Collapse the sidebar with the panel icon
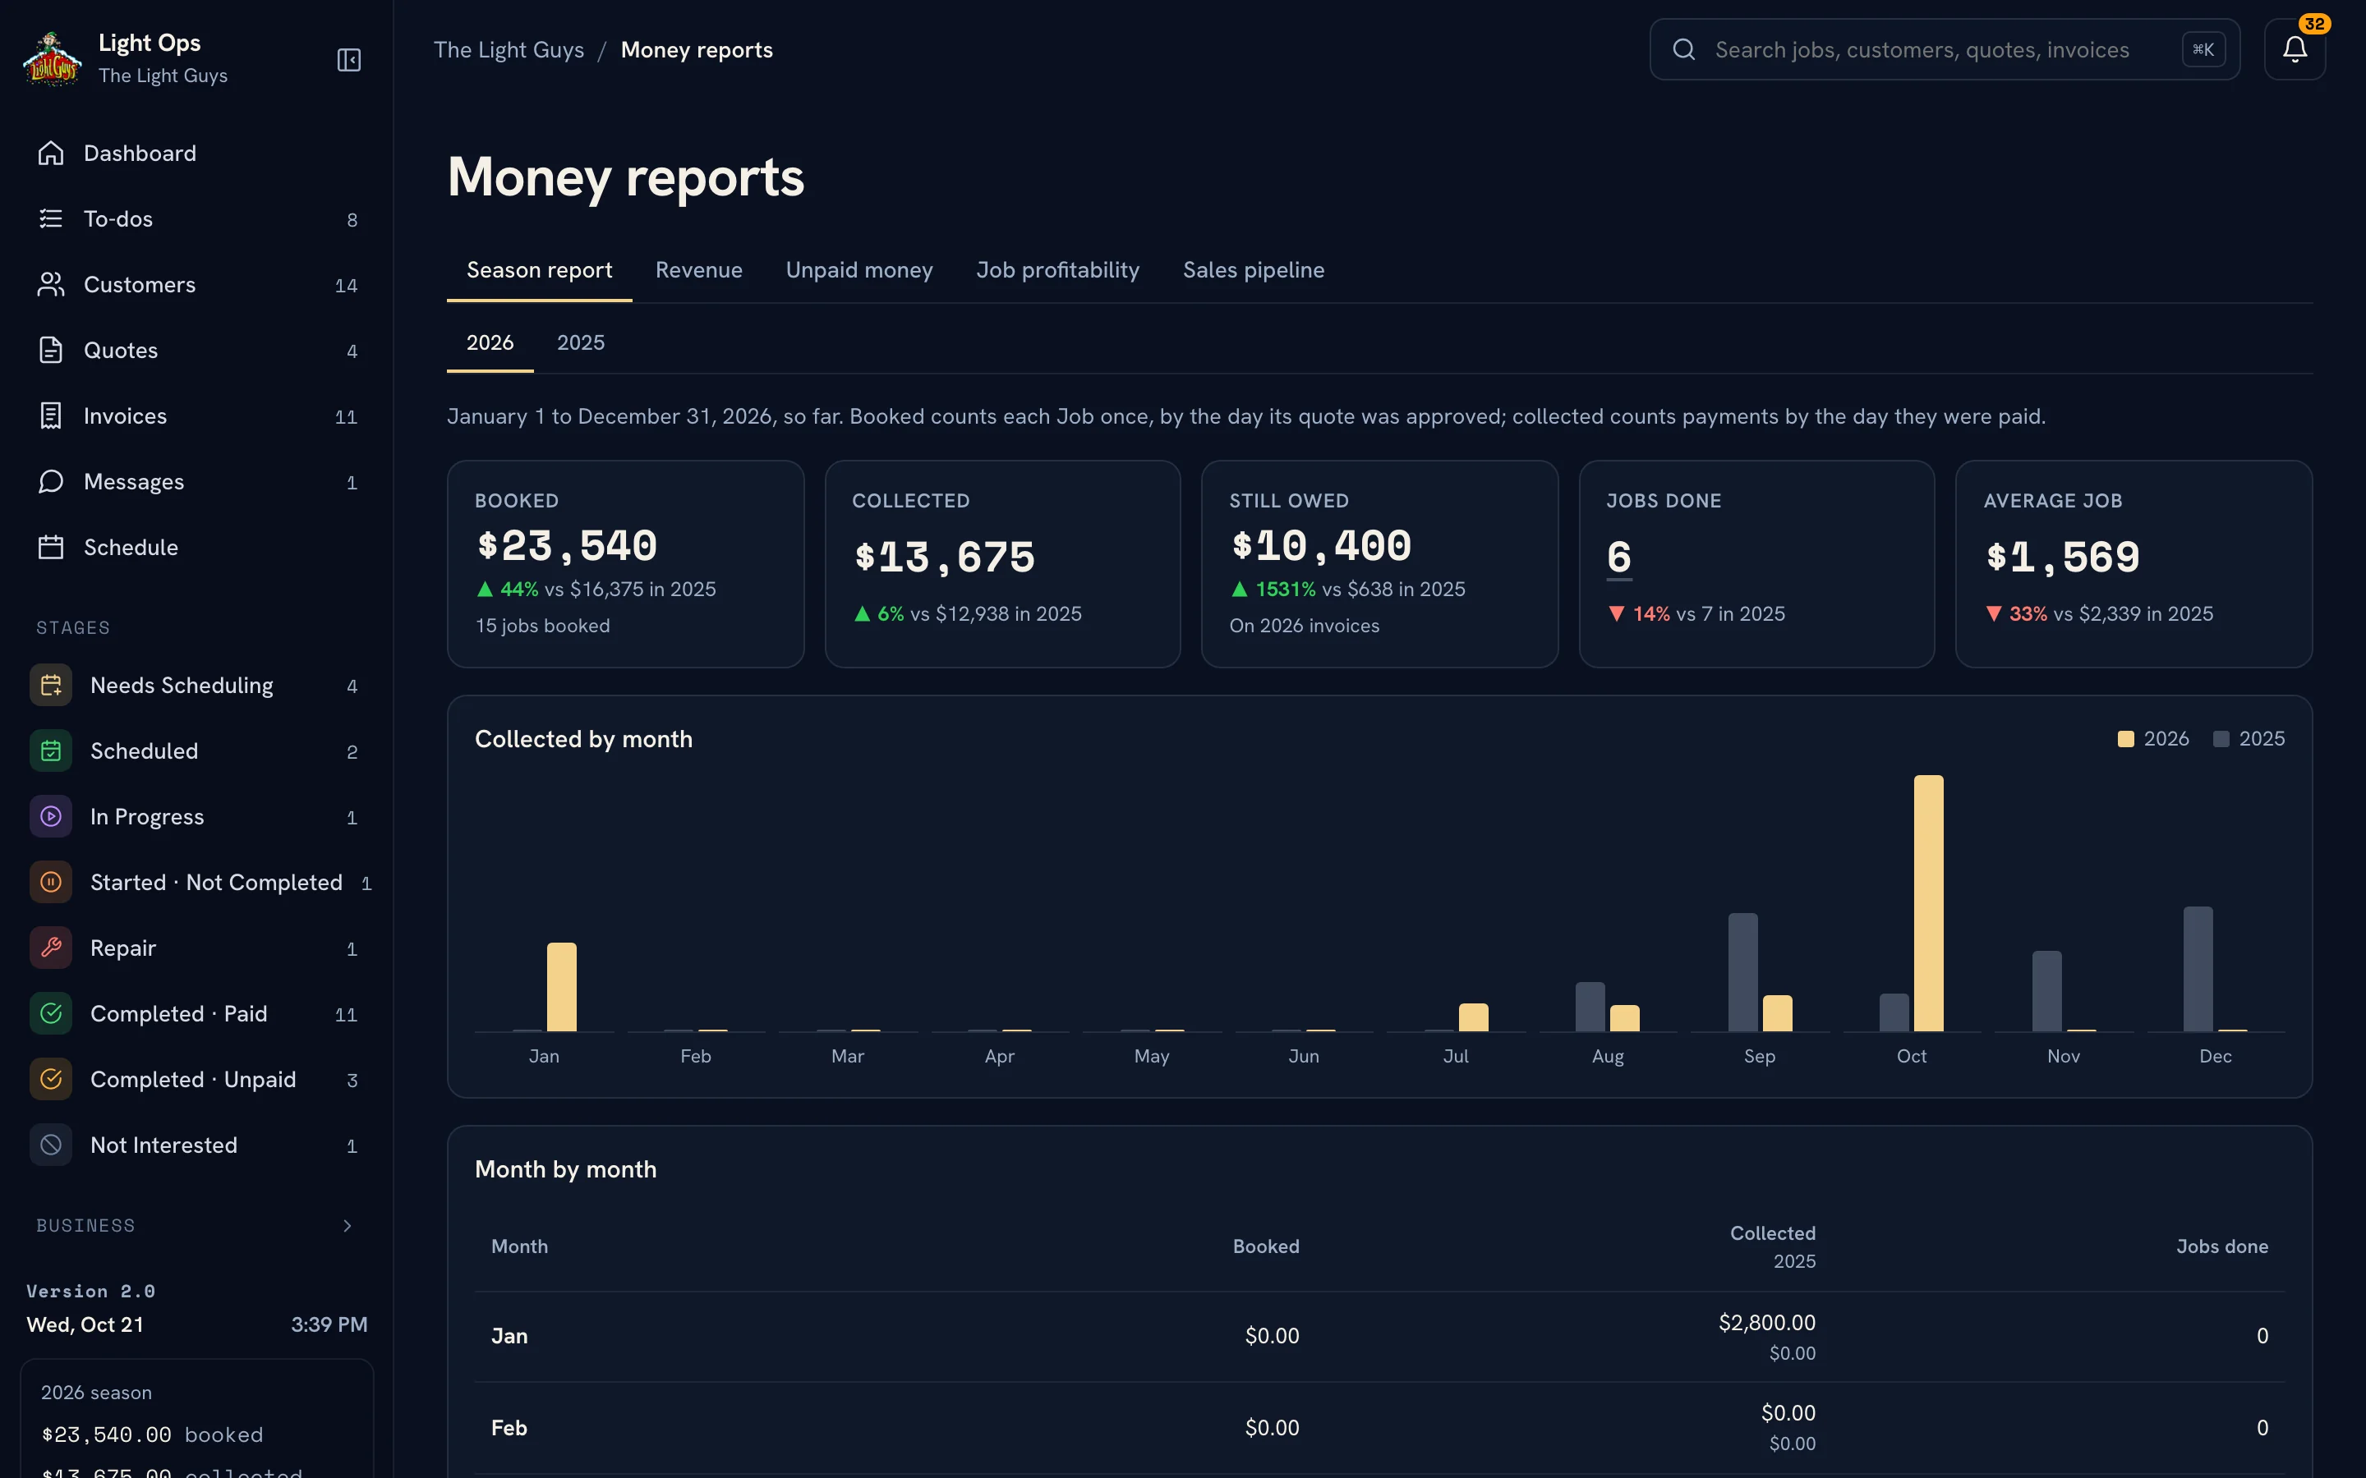This screenshot has width=2366, height=1478. [x=349, y=60]
